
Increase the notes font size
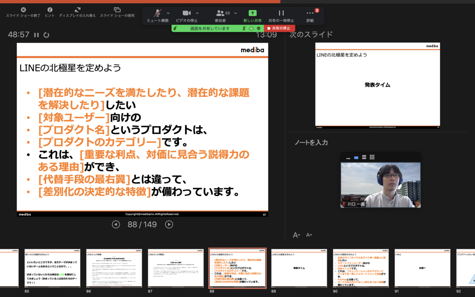pyautogui.click(x=296, y=235)
